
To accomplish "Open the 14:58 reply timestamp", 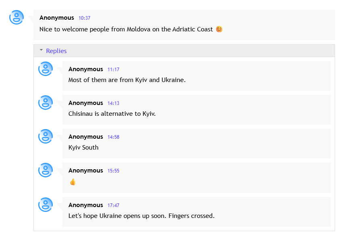I will click(x=114, y=137).
